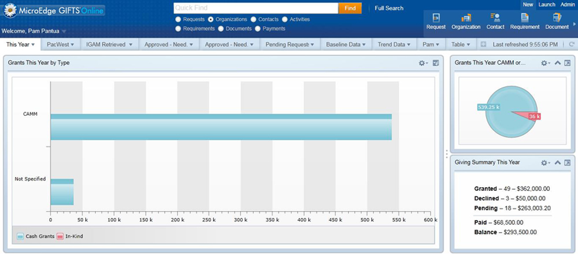Open the Full Search link
Viewport: 578px width, 254px height.
(389, 8)
